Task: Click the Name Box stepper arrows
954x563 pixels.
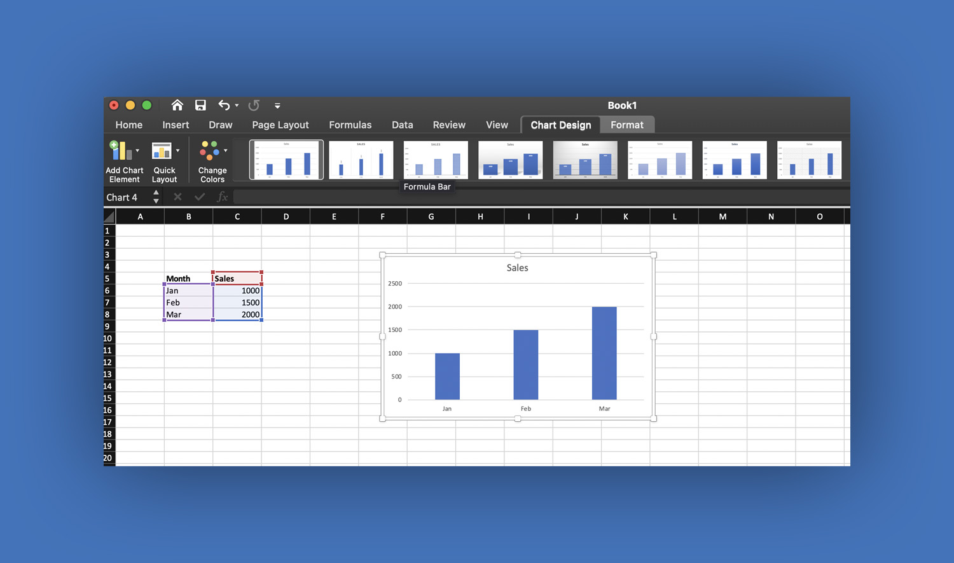Action: point(156,197)
